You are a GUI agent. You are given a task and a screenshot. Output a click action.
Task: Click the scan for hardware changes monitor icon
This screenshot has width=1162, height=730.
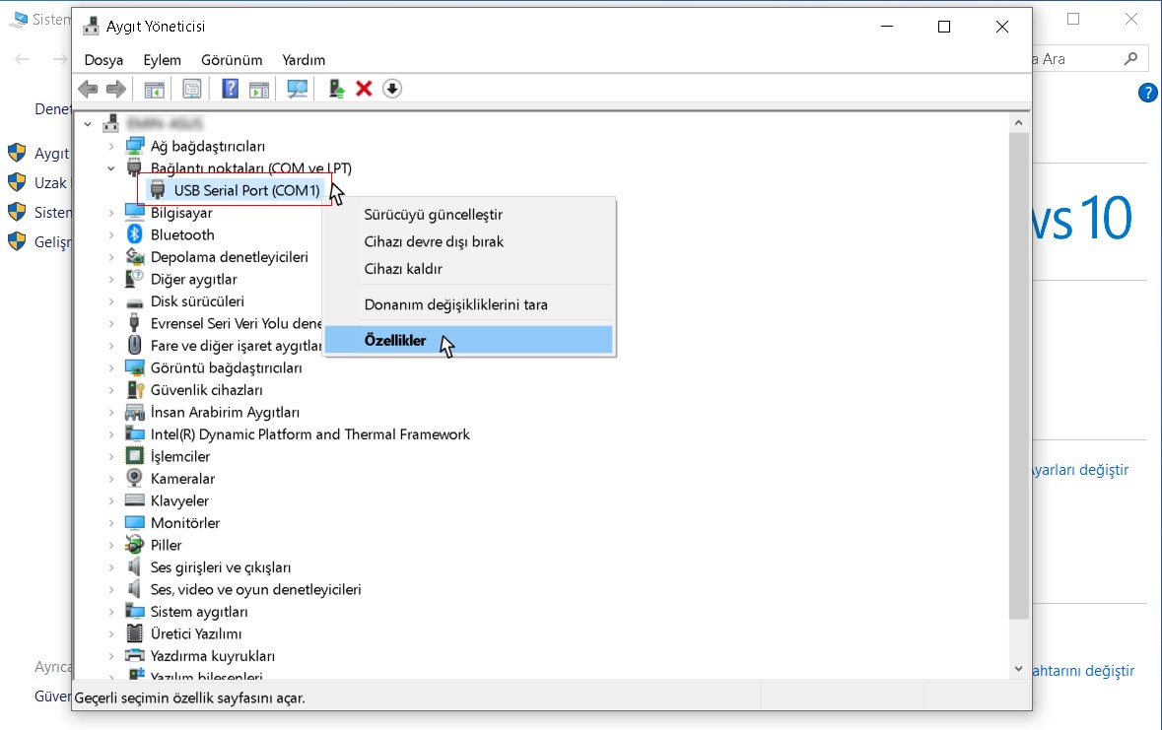pos(298,89)
